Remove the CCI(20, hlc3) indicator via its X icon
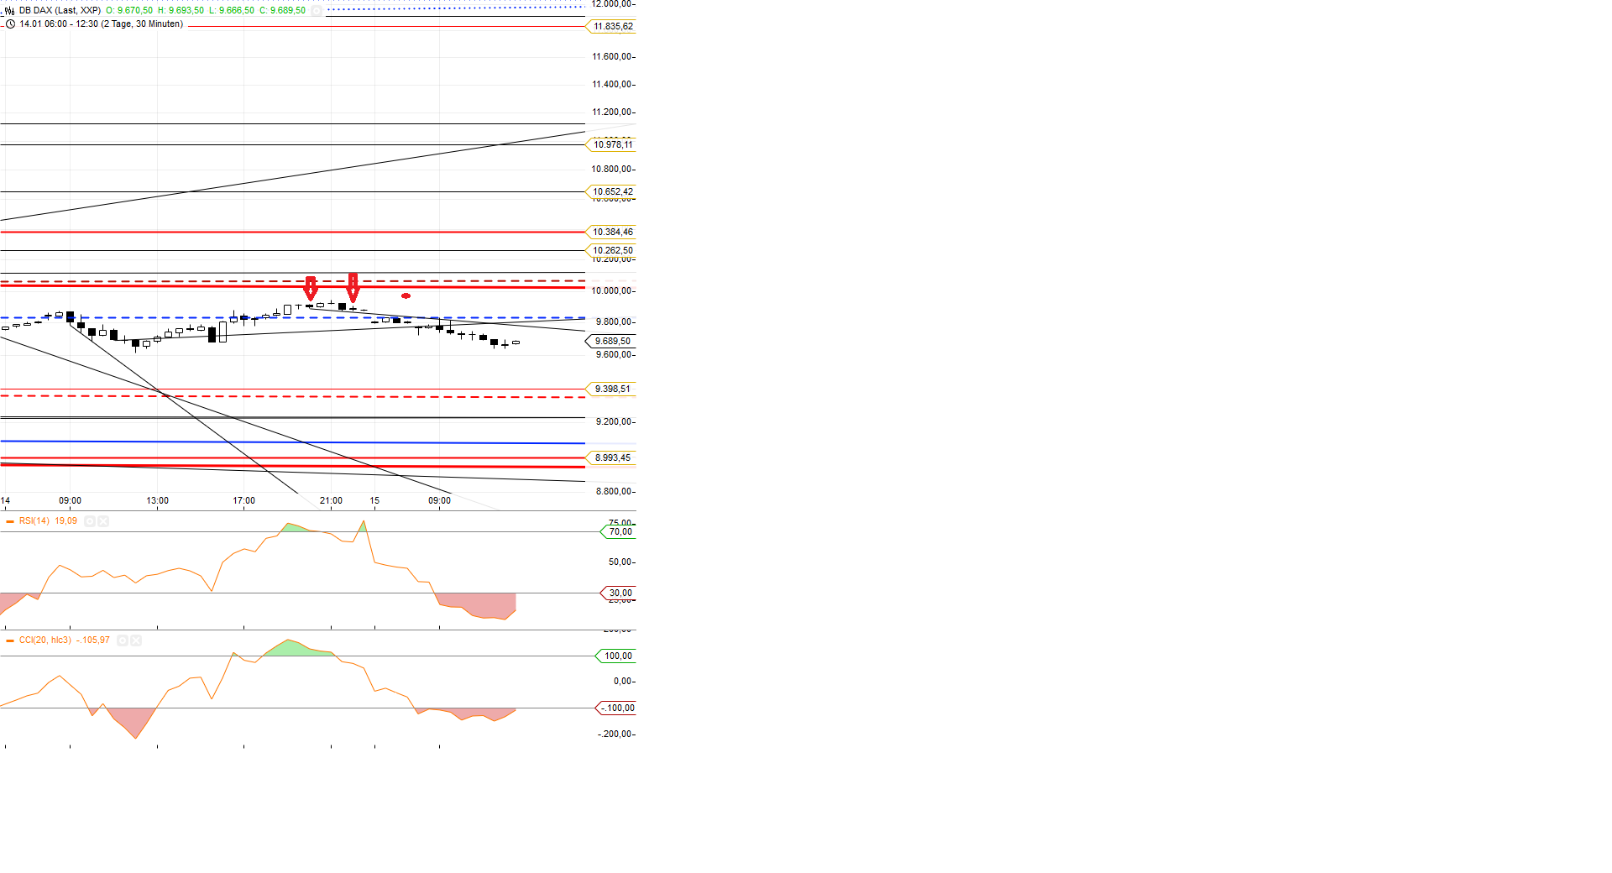The image size is (1612, 873). 136,640
